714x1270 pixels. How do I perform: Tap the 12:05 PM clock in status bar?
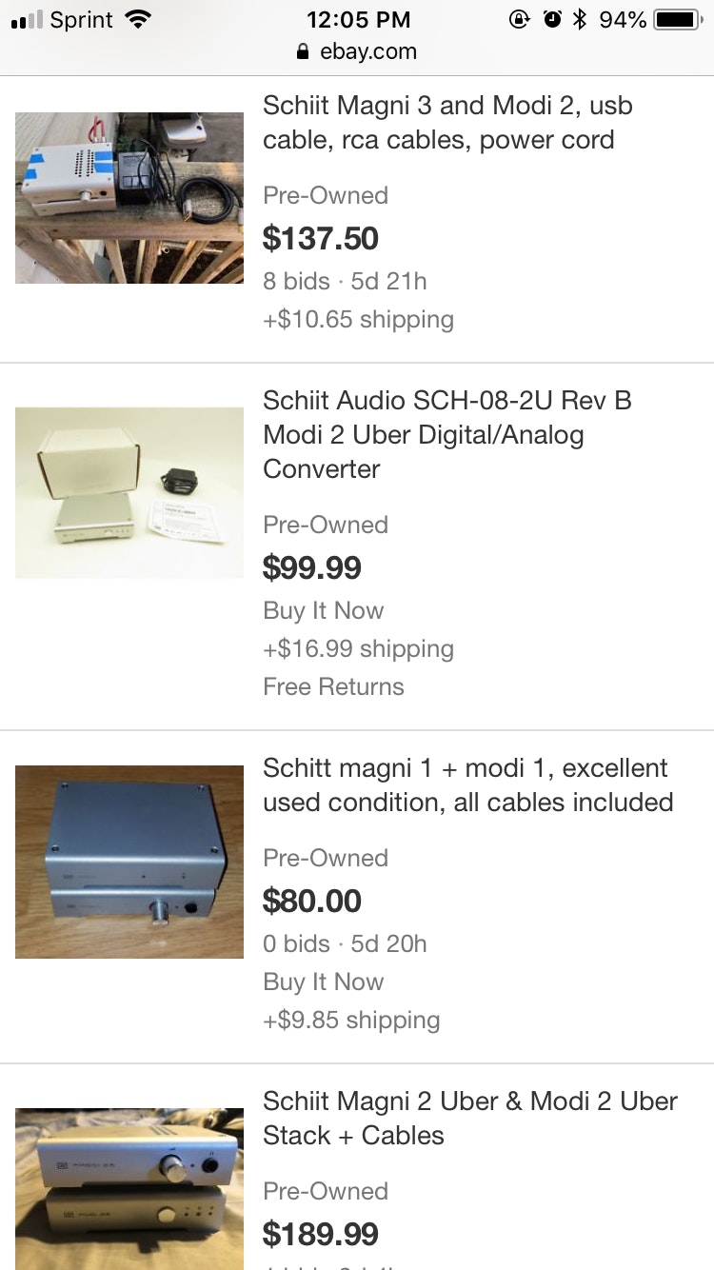click(x=359, y=20)
